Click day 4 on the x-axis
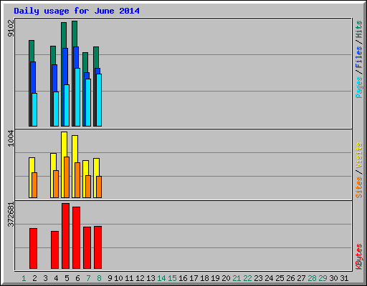Image resolution: width=367 pixels, height=286 pixels. [56, 278]
